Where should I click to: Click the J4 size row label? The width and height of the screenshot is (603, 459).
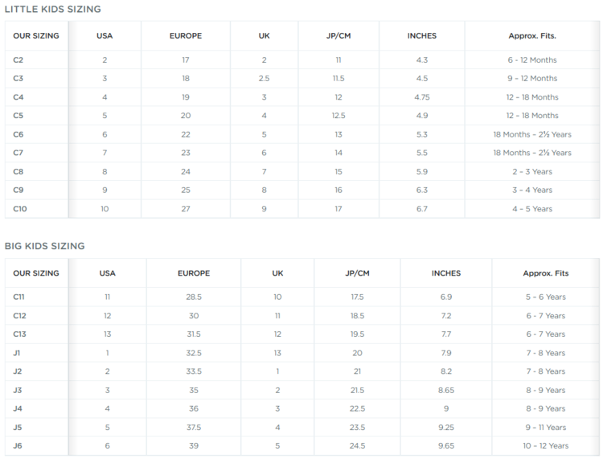[x=18, y=408]
